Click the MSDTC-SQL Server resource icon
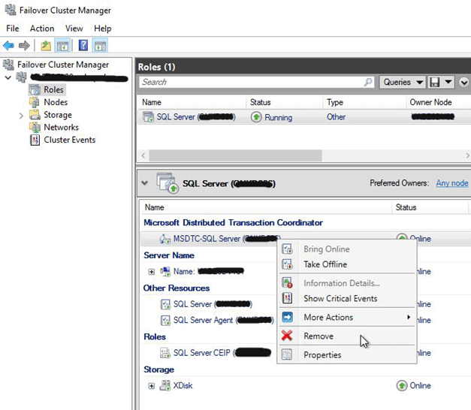Viewport: 471px width, 410px height. [x=165, y=239]
